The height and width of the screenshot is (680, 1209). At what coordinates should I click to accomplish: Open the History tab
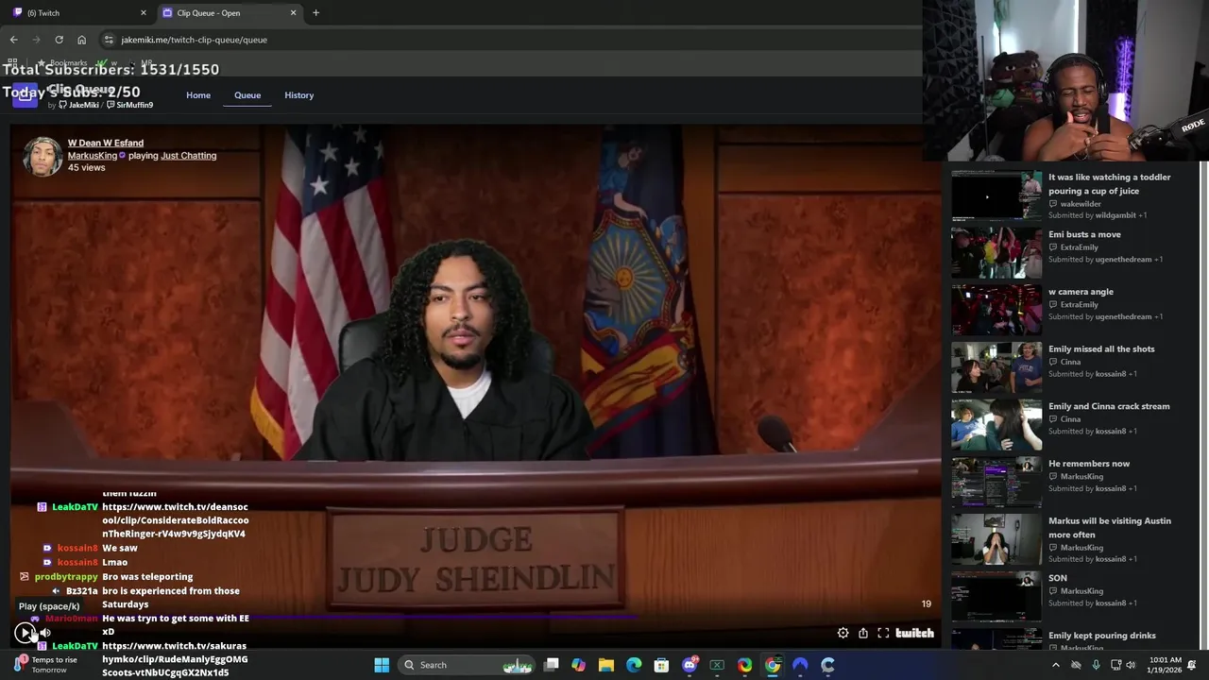pos(298,95)
